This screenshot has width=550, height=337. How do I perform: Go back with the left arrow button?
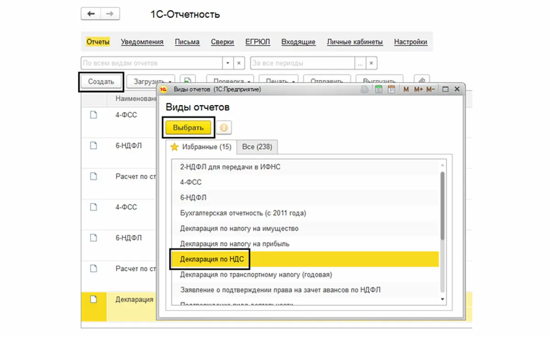(x=91, y=14)
